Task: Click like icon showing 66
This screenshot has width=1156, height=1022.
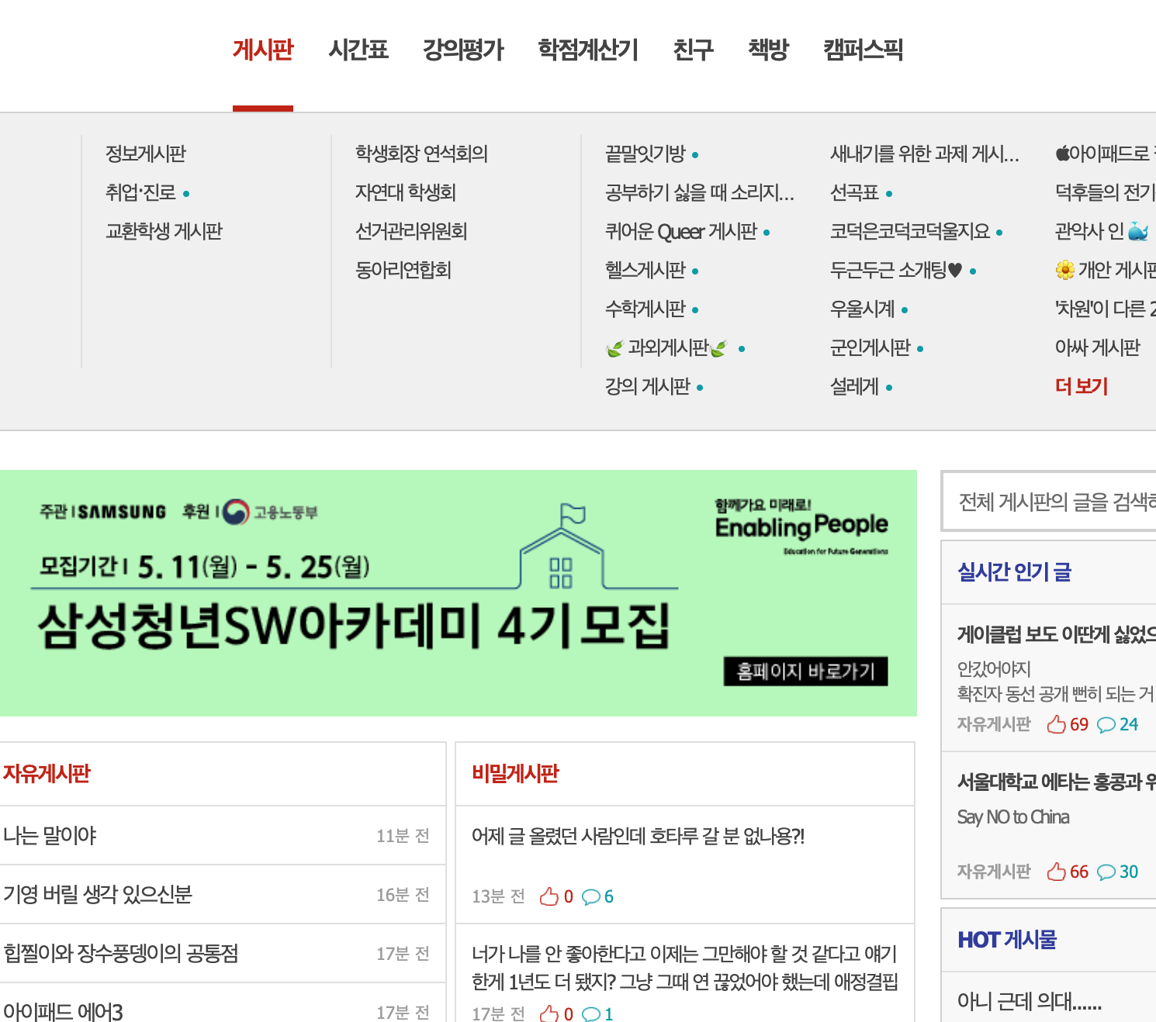Action: [x=1057, y=872]
